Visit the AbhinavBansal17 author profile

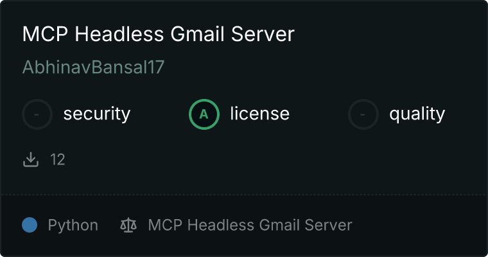(x=93, y=67)
